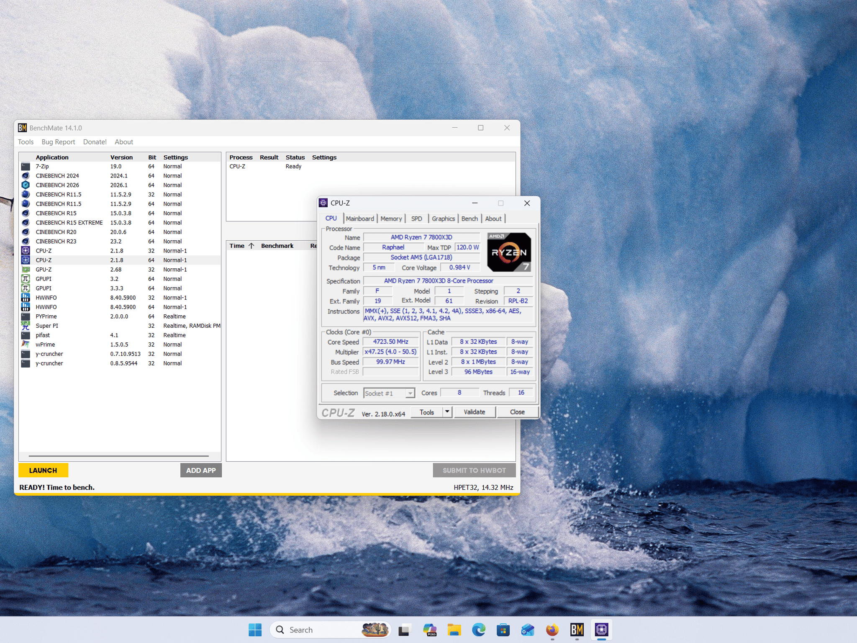The image size is (857, 643).
Task: Click the Tools button in CPU-Z
Action: tap(427, 412)
